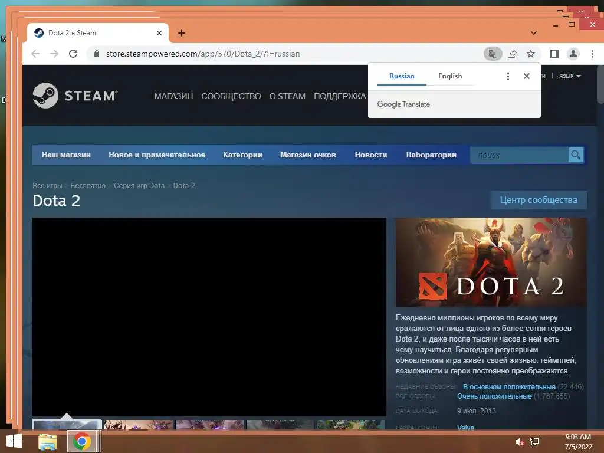Close the Google Translate popup
The height and width of the screenshot is (453, 604).
coord(527,76)
